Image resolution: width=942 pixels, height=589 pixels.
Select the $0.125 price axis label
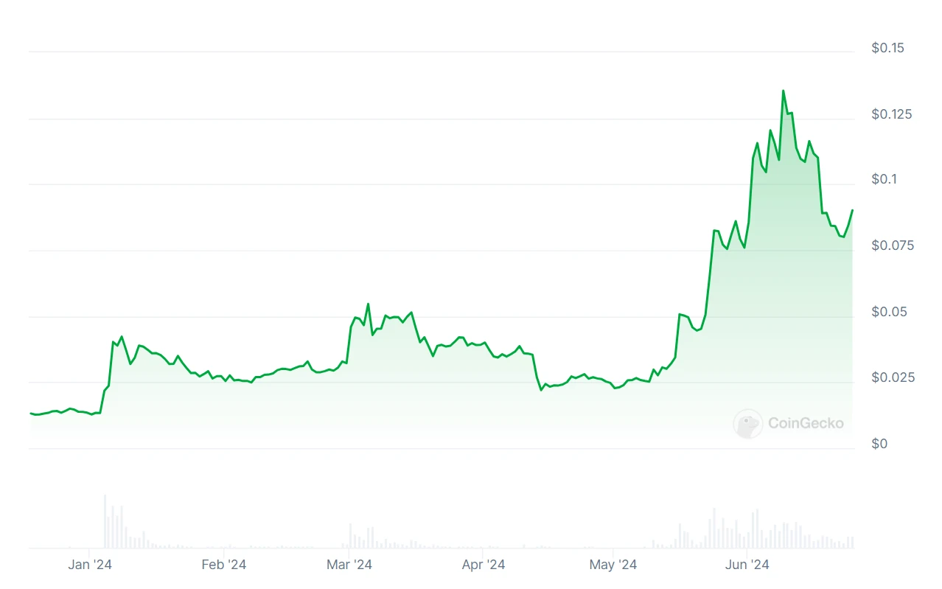892,114
